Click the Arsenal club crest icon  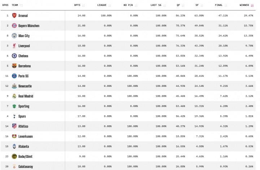[14, 16]
